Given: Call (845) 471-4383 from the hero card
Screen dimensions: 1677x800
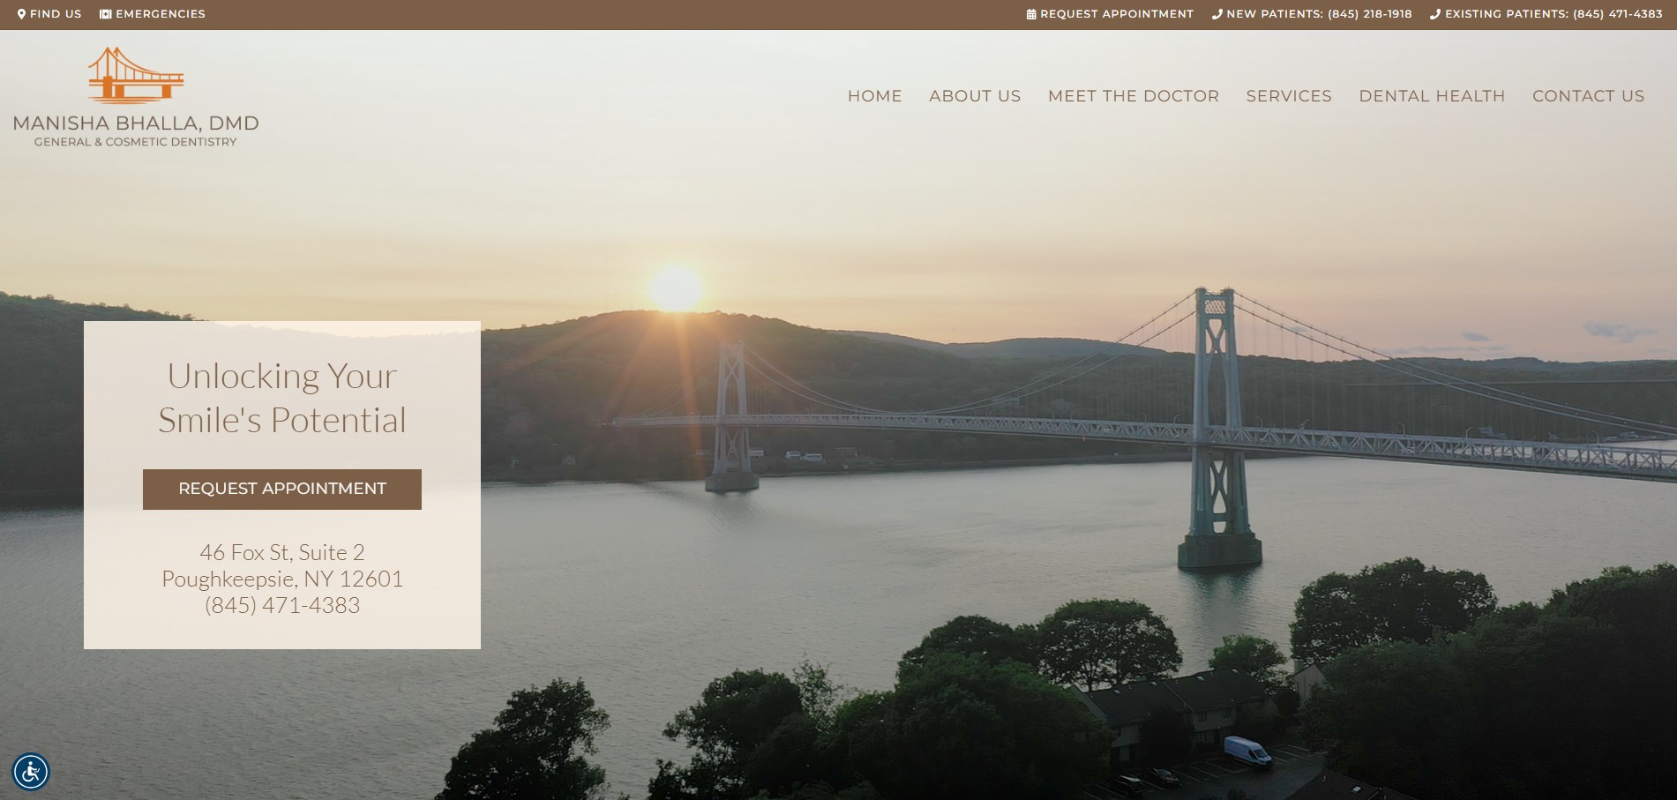Looking at the screenshot, I should [x=282, y=605].
